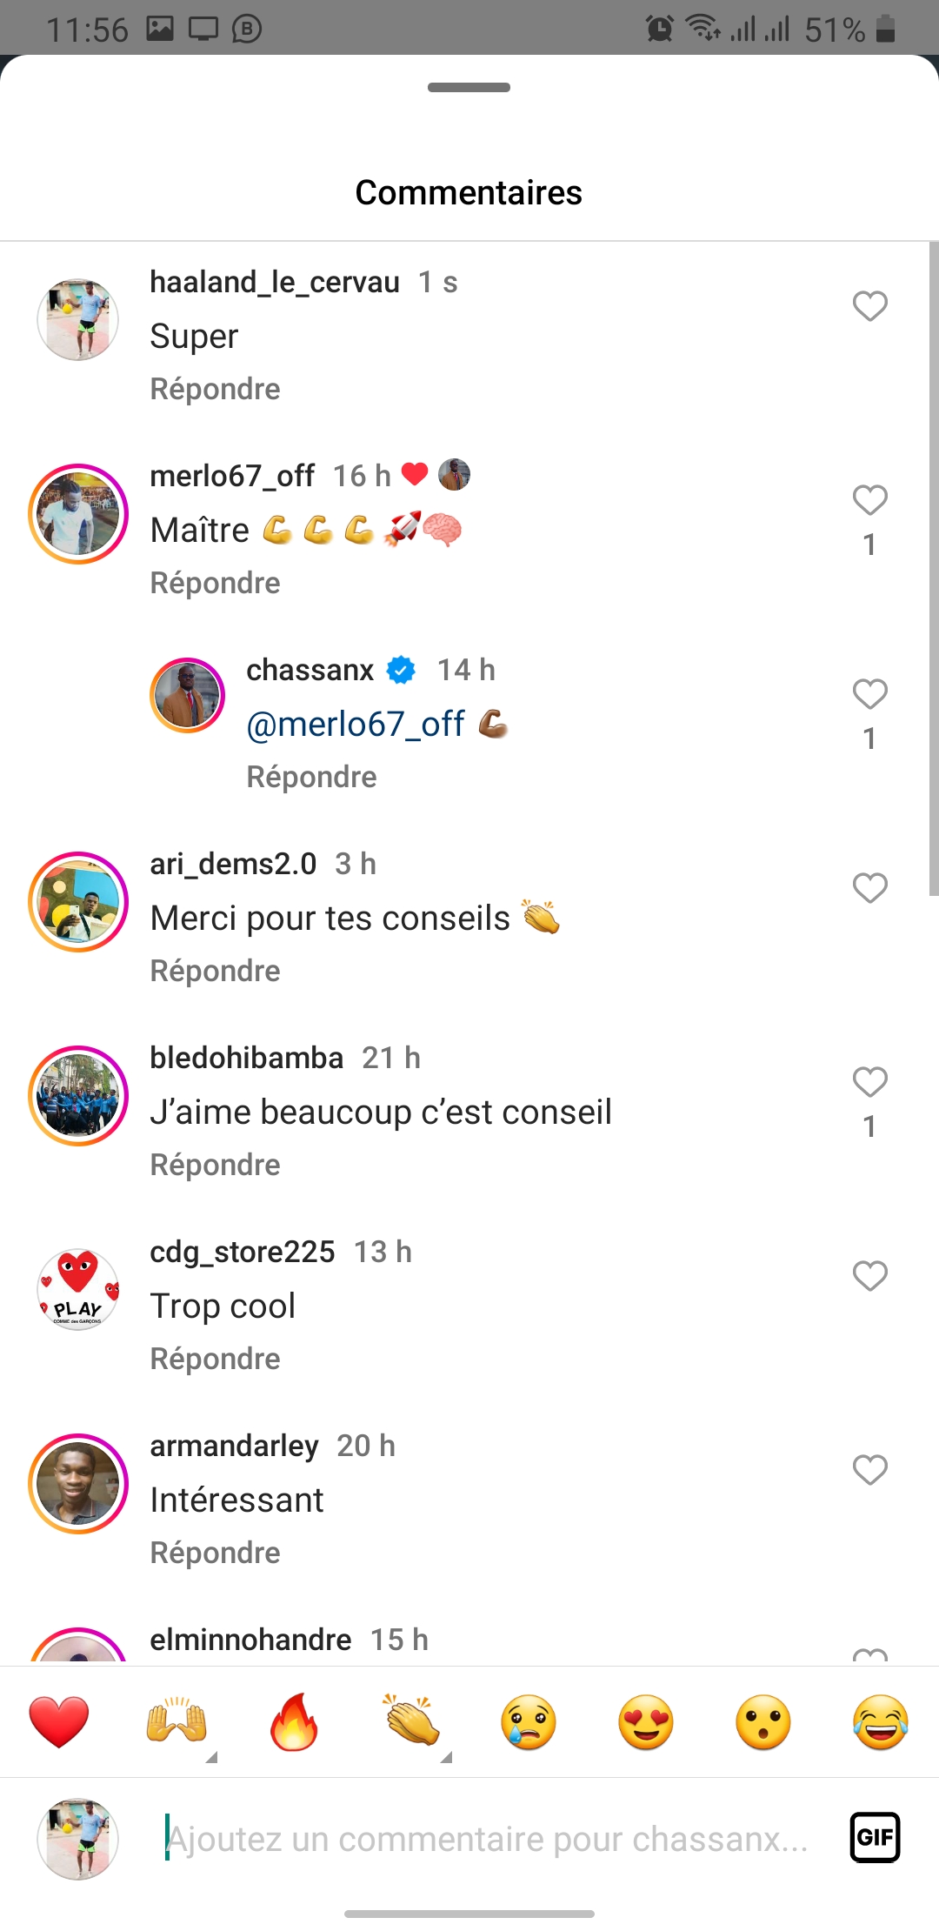
Task: Expand raised hands emoji skin tone options
Action: (210, 1757)
